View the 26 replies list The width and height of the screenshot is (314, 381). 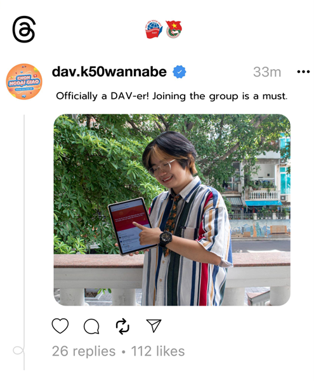(x=84, y=351)
